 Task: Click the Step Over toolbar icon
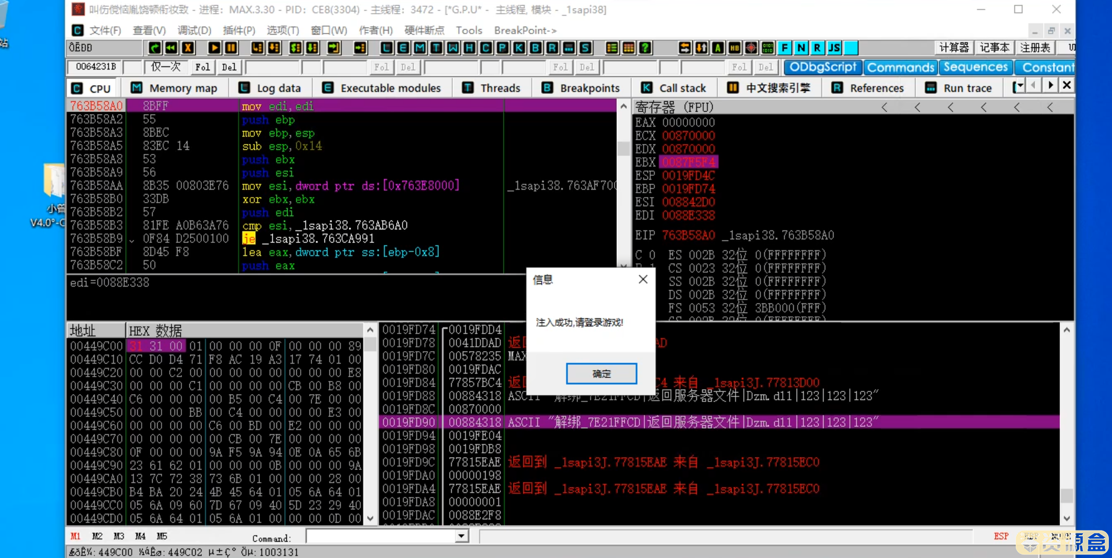(274, 48)
